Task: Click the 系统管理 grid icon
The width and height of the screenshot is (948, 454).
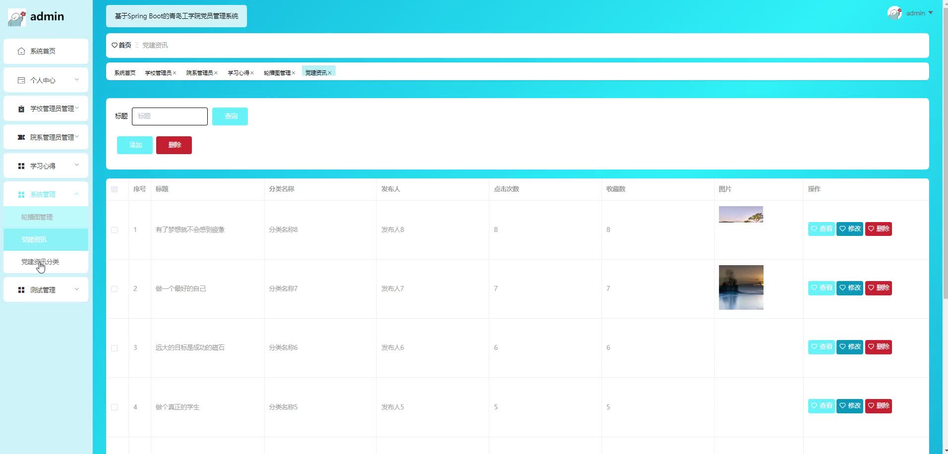Action: coord(21,195)
